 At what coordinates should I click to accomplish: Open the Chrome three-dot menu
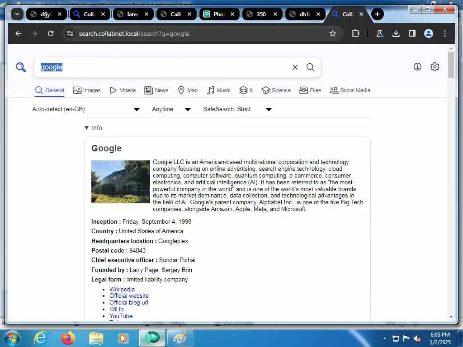[445, 33]
